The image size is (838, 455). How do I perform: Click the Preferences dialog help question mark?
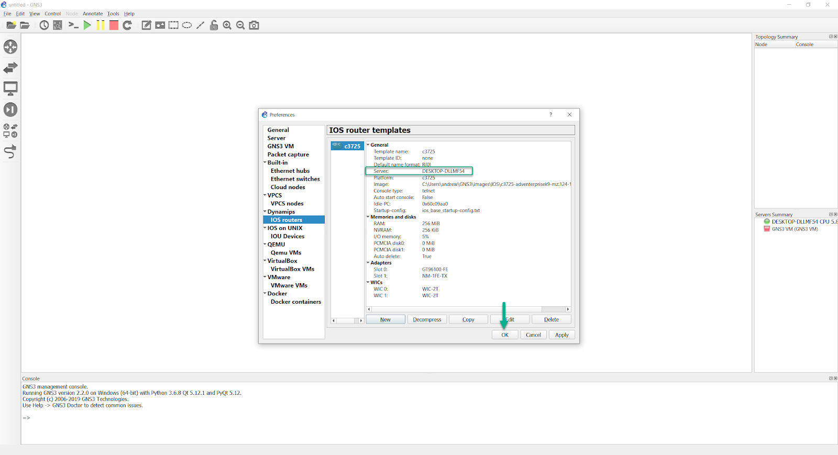[550, 115]
